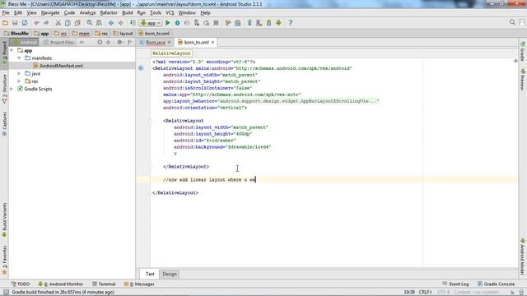Click the Back navigation arrow
Screen dimensions: 527x296
110,23
